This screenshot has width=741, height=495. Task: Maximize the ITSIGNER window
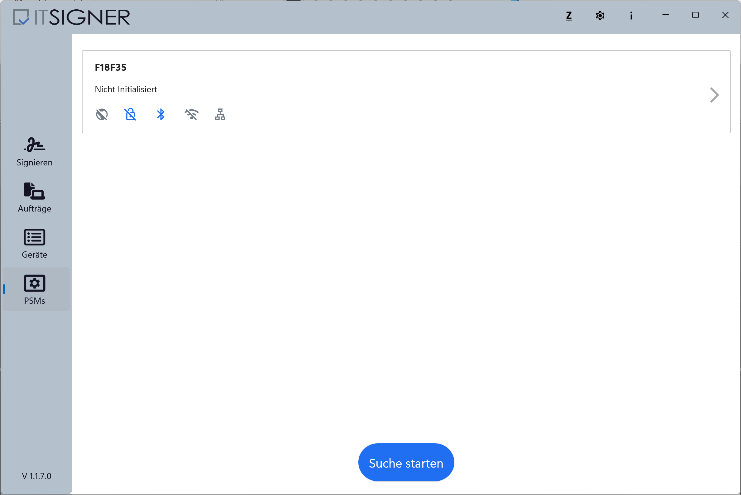click(695, 15)
